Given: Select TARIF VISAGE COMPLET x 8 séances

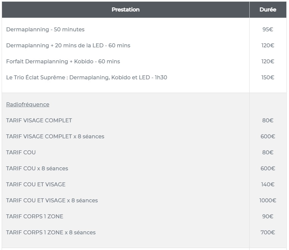Looking at the screenshot, I should coord(55,136).
